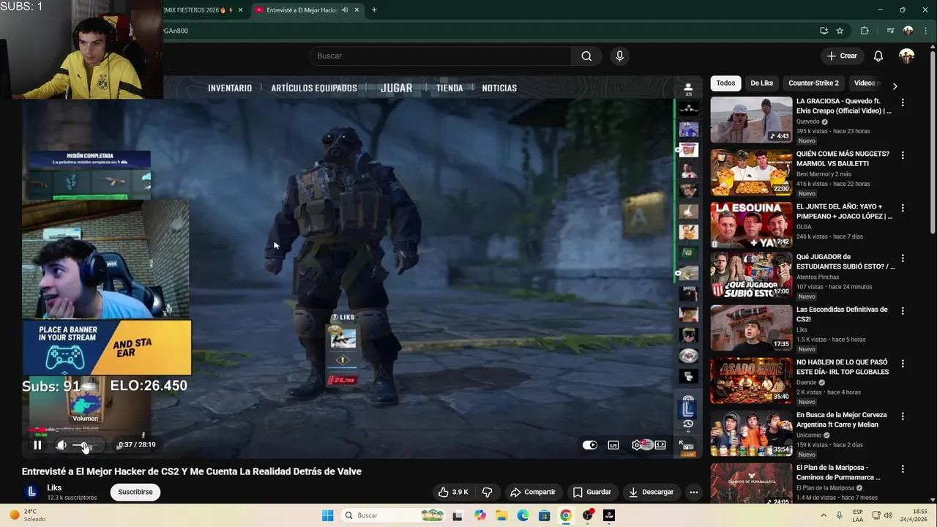Open the player settings gear
Image resolution: width=937 pixels, height=527 pixels.
[x=637, y=445]
